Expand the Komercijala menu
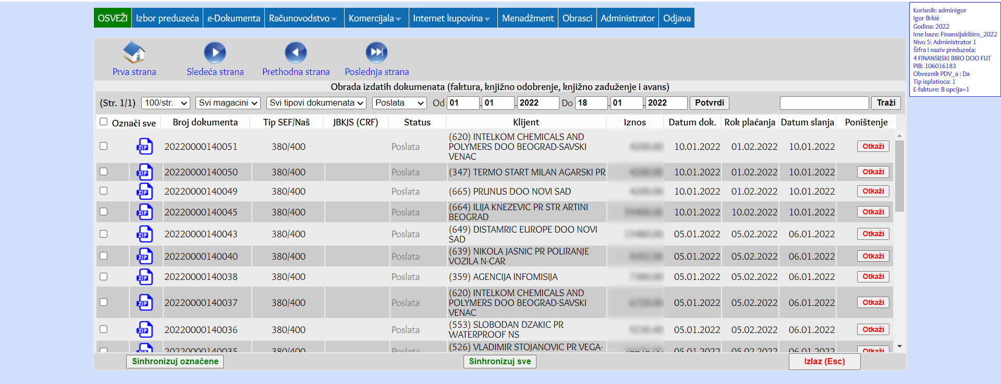The image size is (1001, 384). [x=375, y=18]
